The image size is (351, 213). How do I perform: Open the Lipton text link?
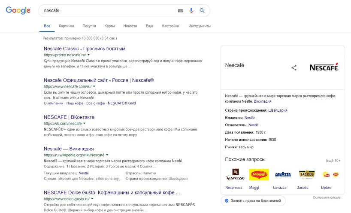click(x=326, y=188)
